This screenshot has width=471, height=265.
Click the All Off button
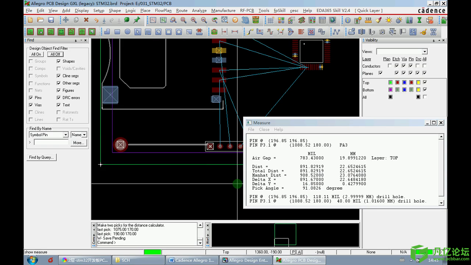coord(55,54)
